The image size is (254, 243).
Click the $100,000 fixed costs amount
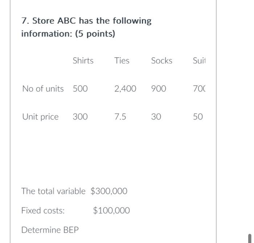tap(111, 211)
